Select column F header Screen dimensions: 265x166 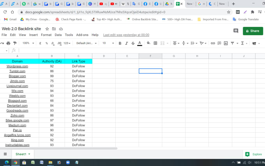(x=150, y=56)
